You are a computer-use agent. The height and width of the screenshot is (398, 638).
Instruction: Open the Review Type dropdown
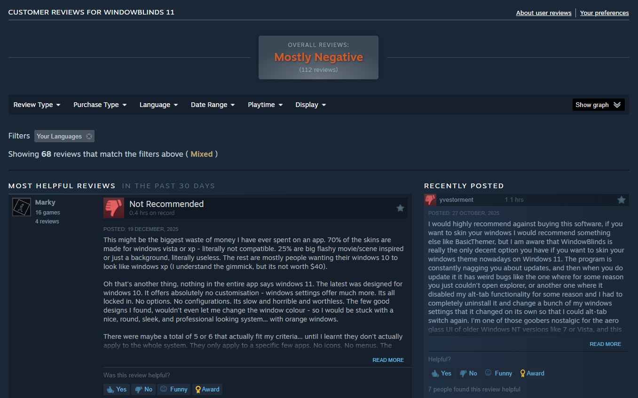click(x=37, y=105)
